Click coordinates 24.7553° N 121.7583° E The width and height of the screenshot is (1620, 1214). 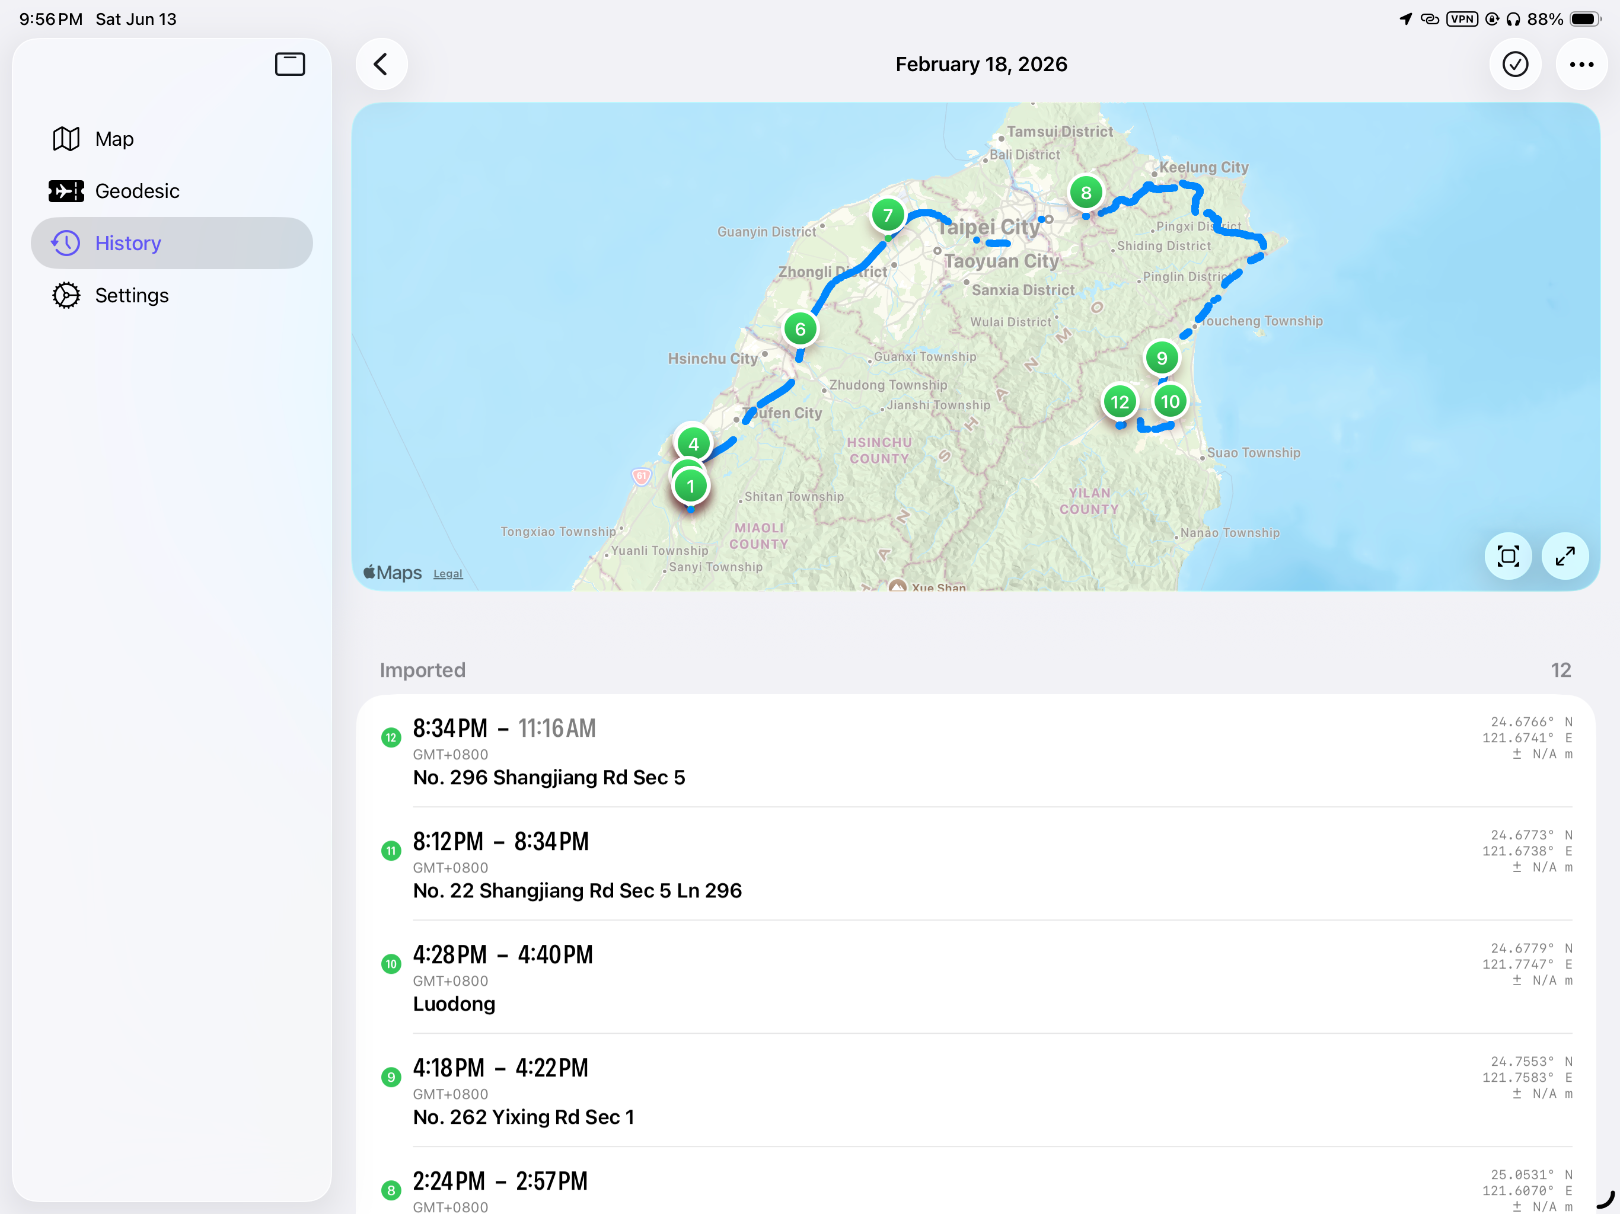point(1527,1070)
